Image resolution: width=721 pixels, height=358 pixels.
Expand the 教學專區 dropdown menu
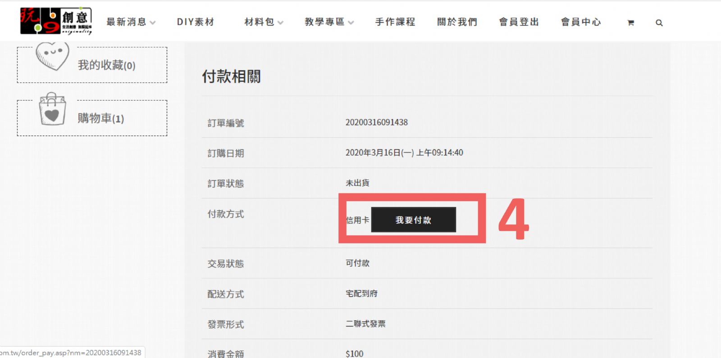click(x=329, y=22)
